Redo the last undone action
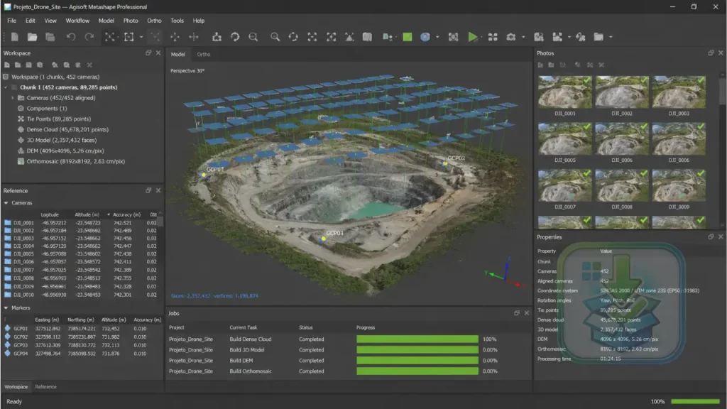The width and height of the screenshot is (727, 409). click(89, 37)
